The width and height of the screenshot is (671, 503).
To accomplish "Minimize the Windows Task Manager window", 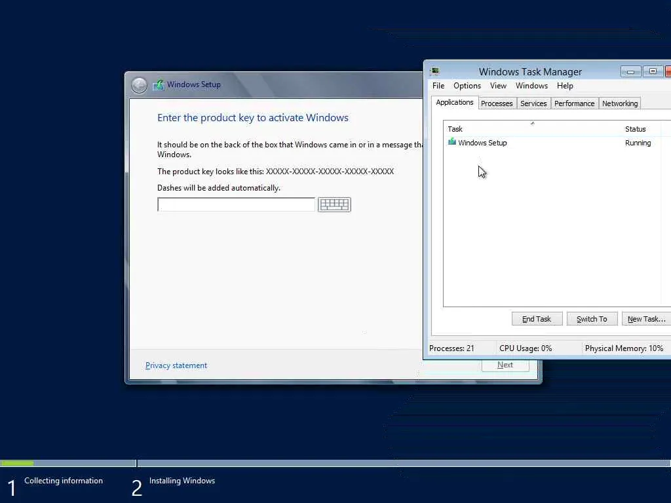I will click(x=630, y=71).
